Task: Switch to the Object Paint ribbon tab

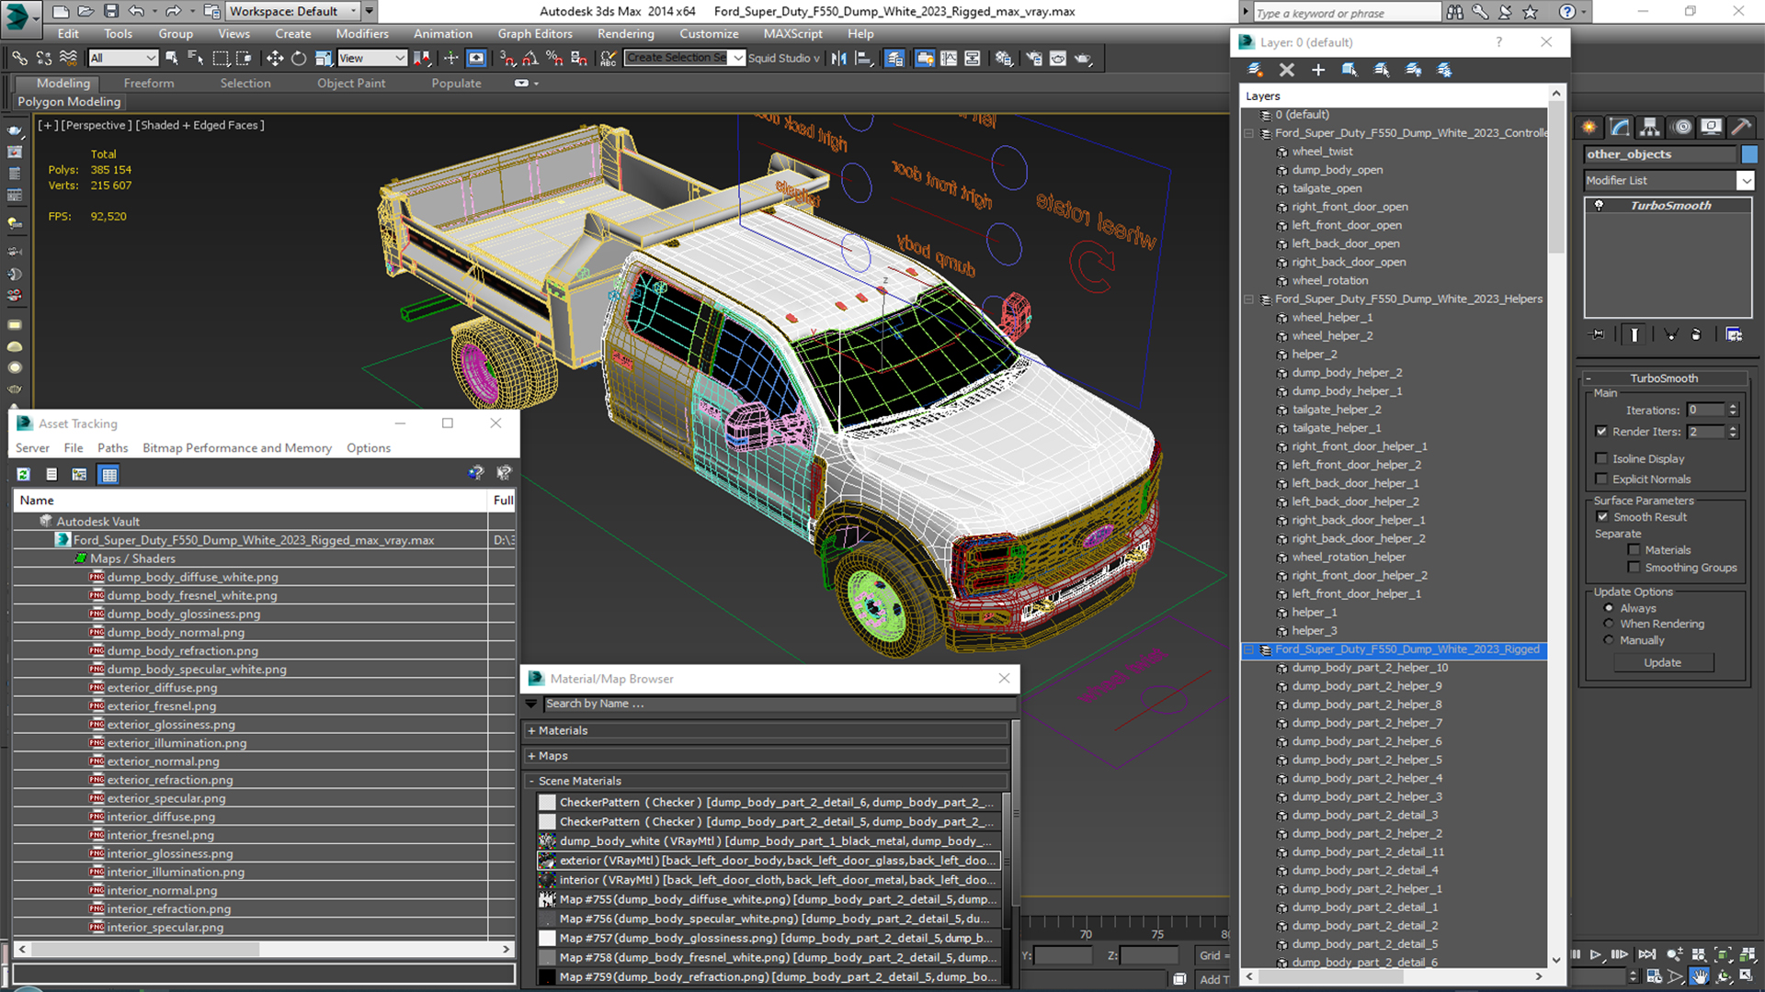Action: (351, 83)
